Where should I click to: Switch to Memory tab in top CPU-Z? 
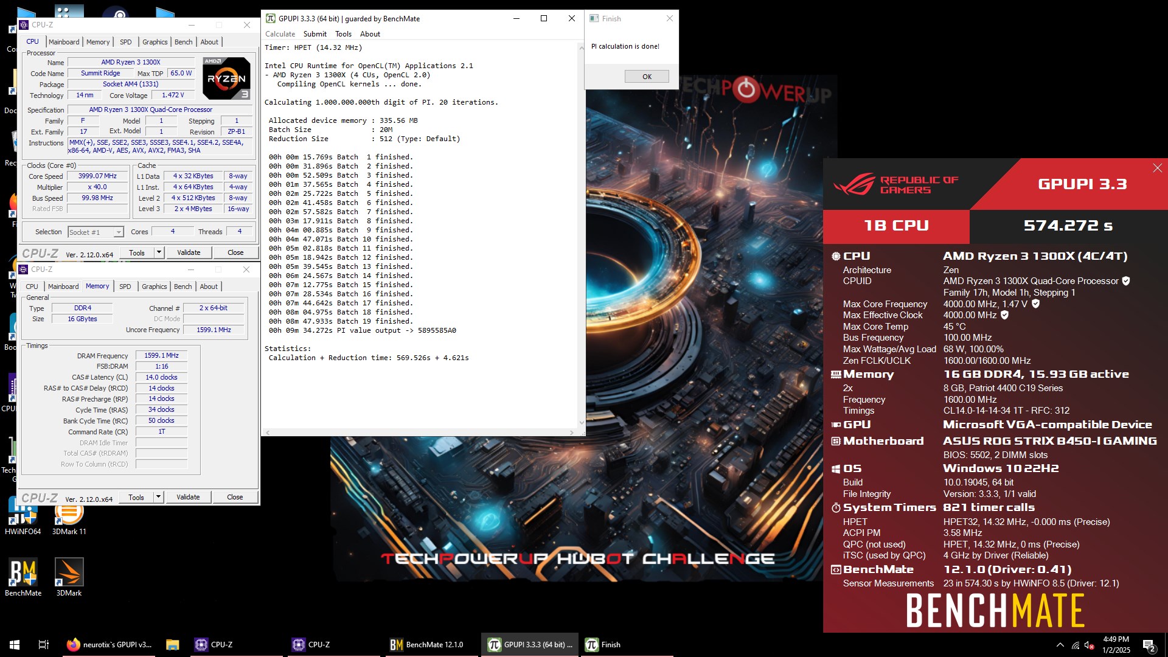(x=98, y=42)
